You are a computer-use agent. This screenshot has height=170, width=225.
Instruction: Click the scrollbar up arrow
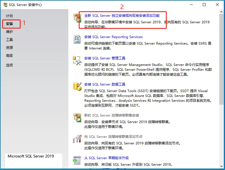221,12
